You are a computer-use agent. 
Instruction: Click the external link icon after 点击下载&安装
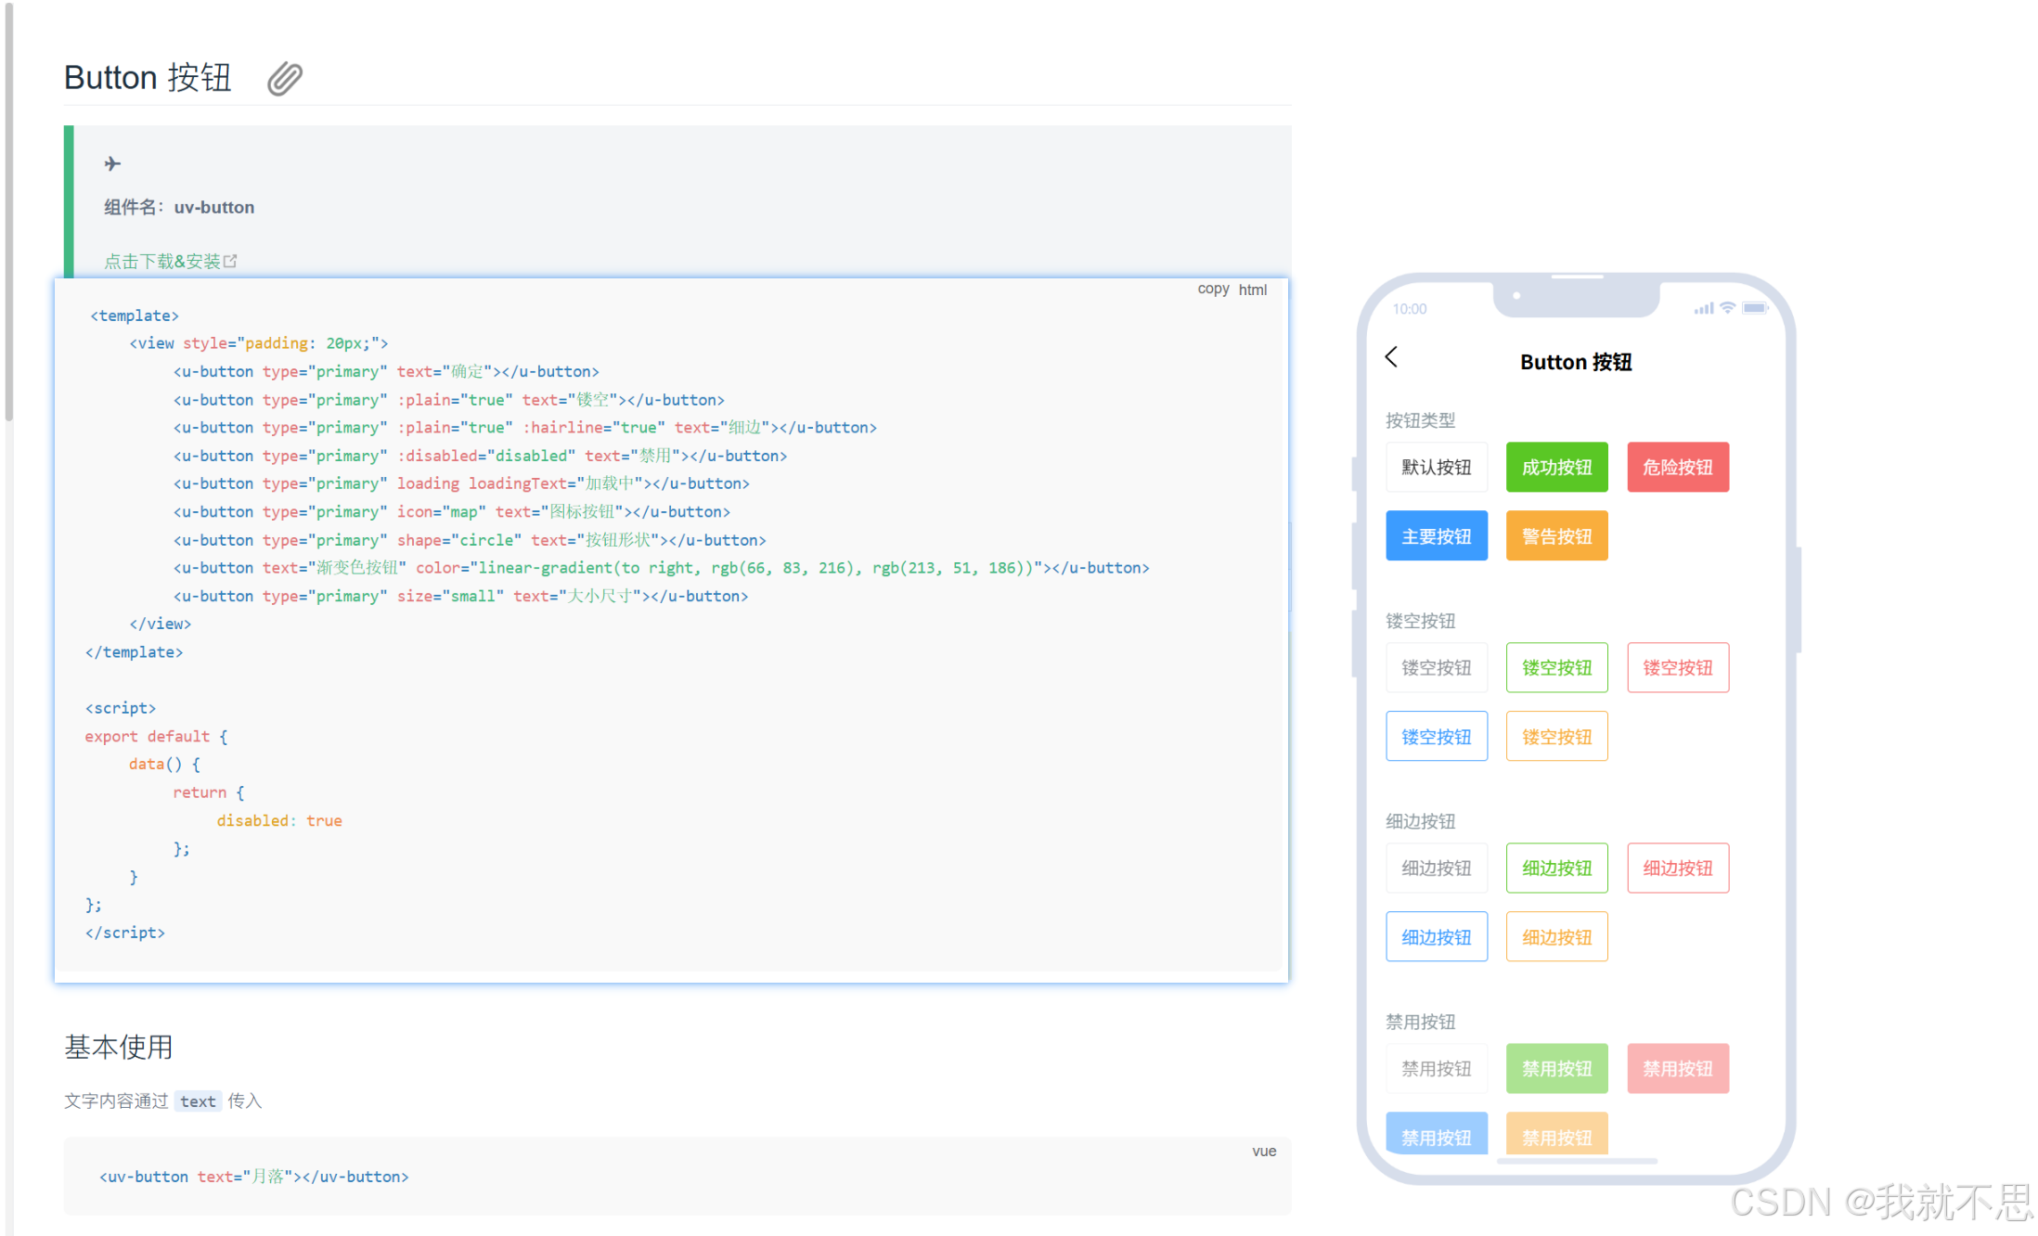coord(230,262)
